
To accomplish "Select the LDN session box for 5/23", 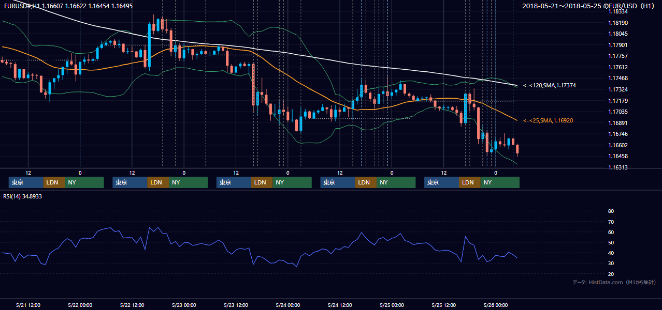I will [262, 182].
